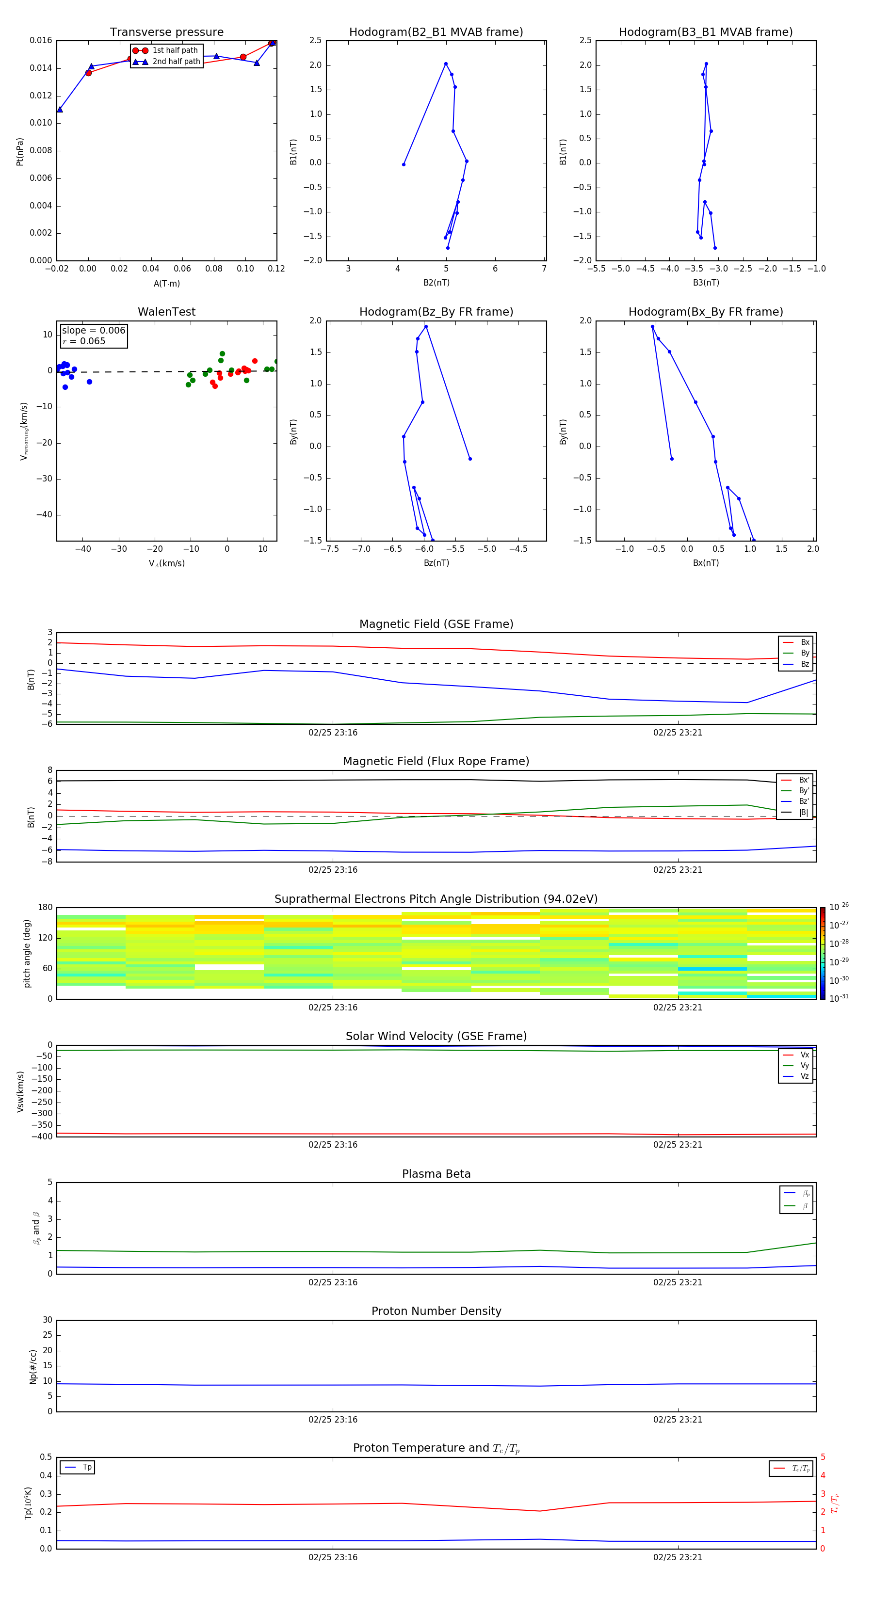Click the lone left point in B2_B1 hodogram

pyautogui.click(x=404, y=164)
